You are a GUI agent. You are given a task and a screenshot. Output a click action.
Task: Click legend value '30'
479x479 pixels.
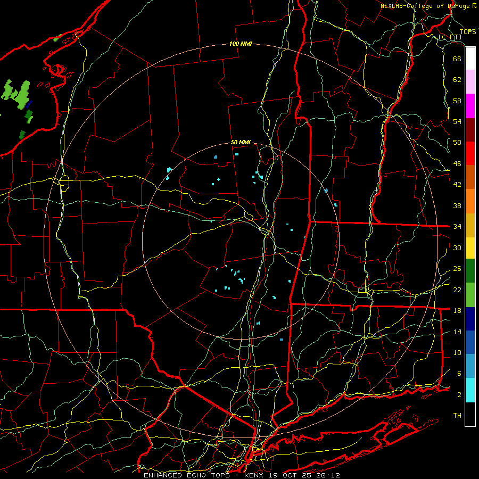457,247
